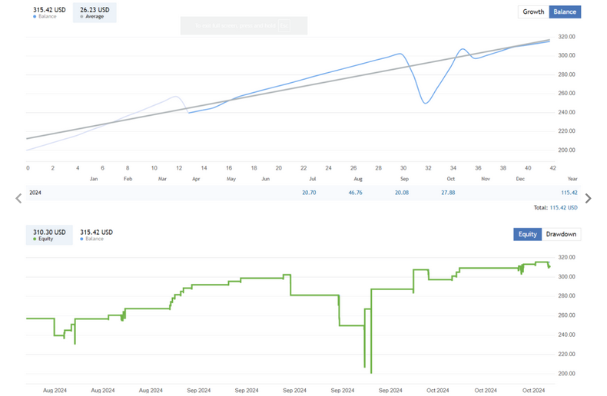This screenshot has height=396, width=607.
Task: Click the 320.00 label on top chart axis
Action: point(567,37)
